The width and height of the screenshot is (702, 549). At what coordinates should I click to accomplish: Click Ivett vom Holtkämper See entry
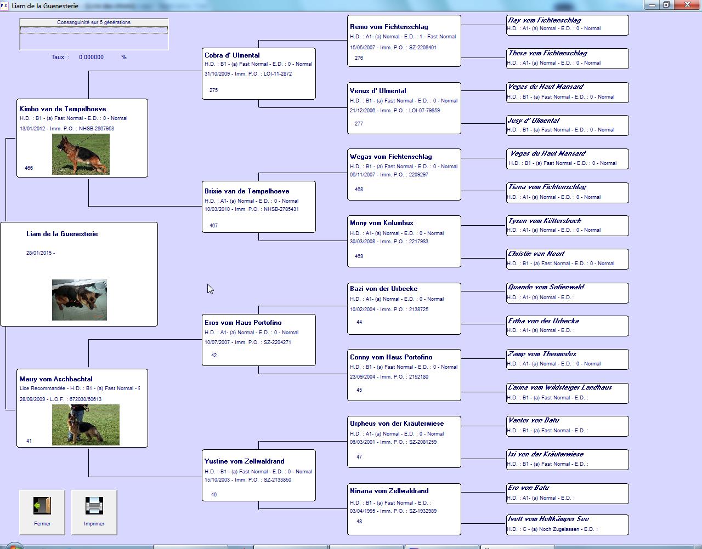click(x=567, y=524)
